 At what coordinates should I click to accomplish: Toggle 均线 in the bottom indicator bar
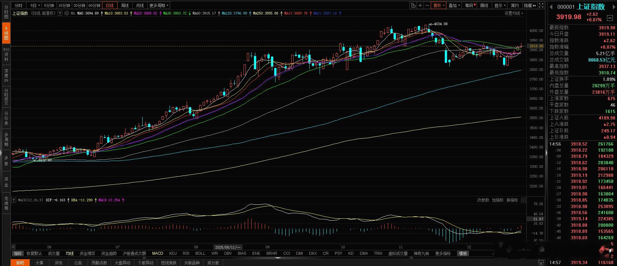pyautogui.click(x=70, y=253)
